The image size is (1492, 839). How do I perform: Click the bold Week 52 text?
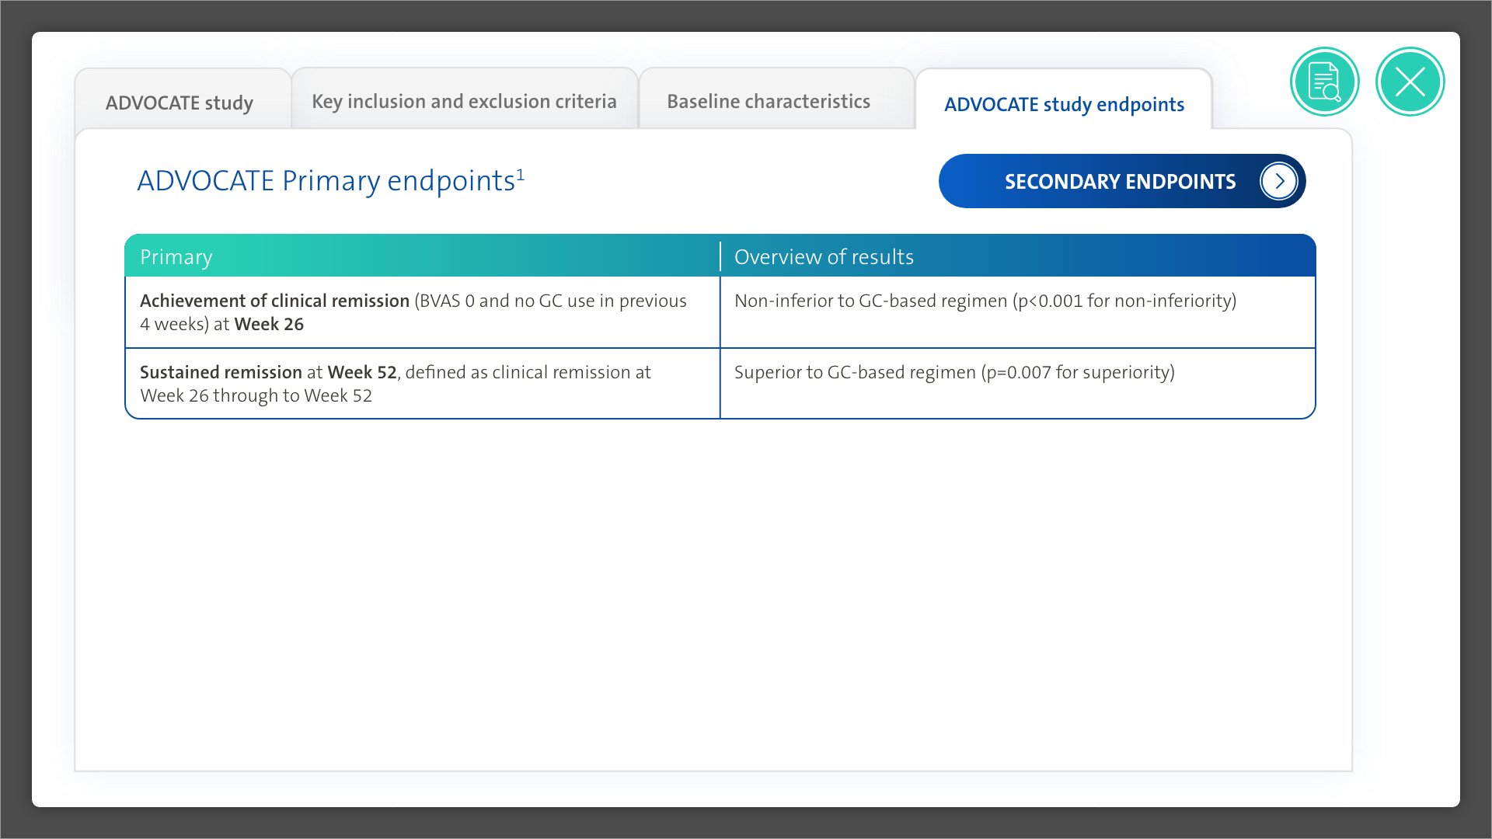click(362, 372)
